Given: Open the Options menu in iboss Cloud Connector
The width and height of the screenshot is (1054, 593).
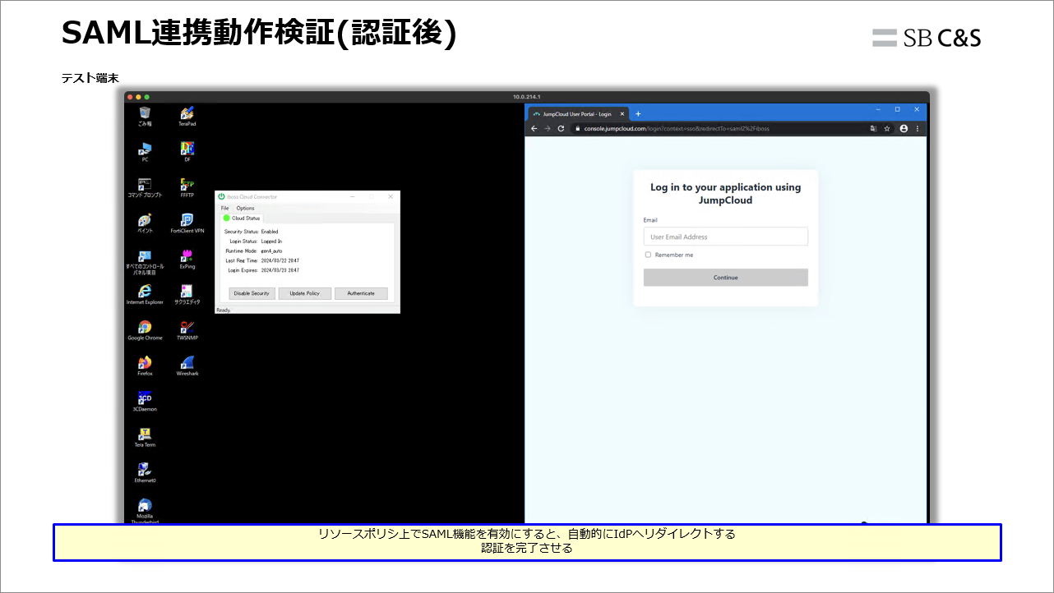Looking at the screenshot, I should point(244,208).
